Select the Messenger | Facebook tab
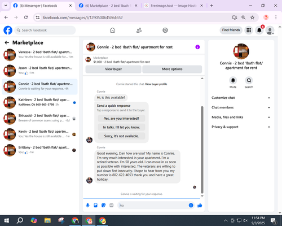Viewport: 282px width, 226px height. pos(42,6)
